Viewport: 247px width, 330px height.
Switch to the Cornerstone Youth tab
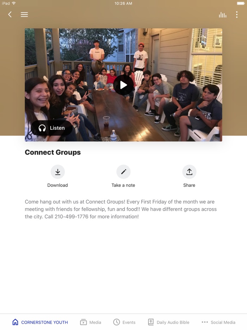point(40,322)
